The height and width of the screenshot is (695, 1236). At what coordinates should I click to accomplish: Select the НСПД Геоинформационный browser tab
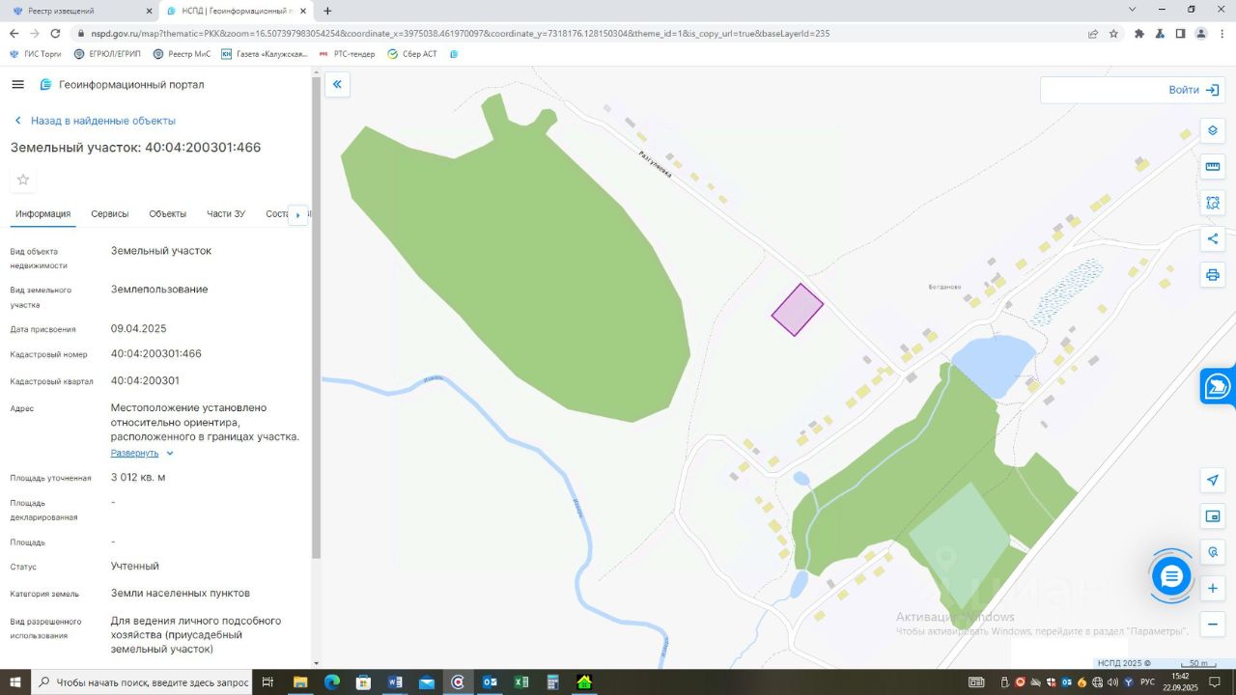point(236,11)
